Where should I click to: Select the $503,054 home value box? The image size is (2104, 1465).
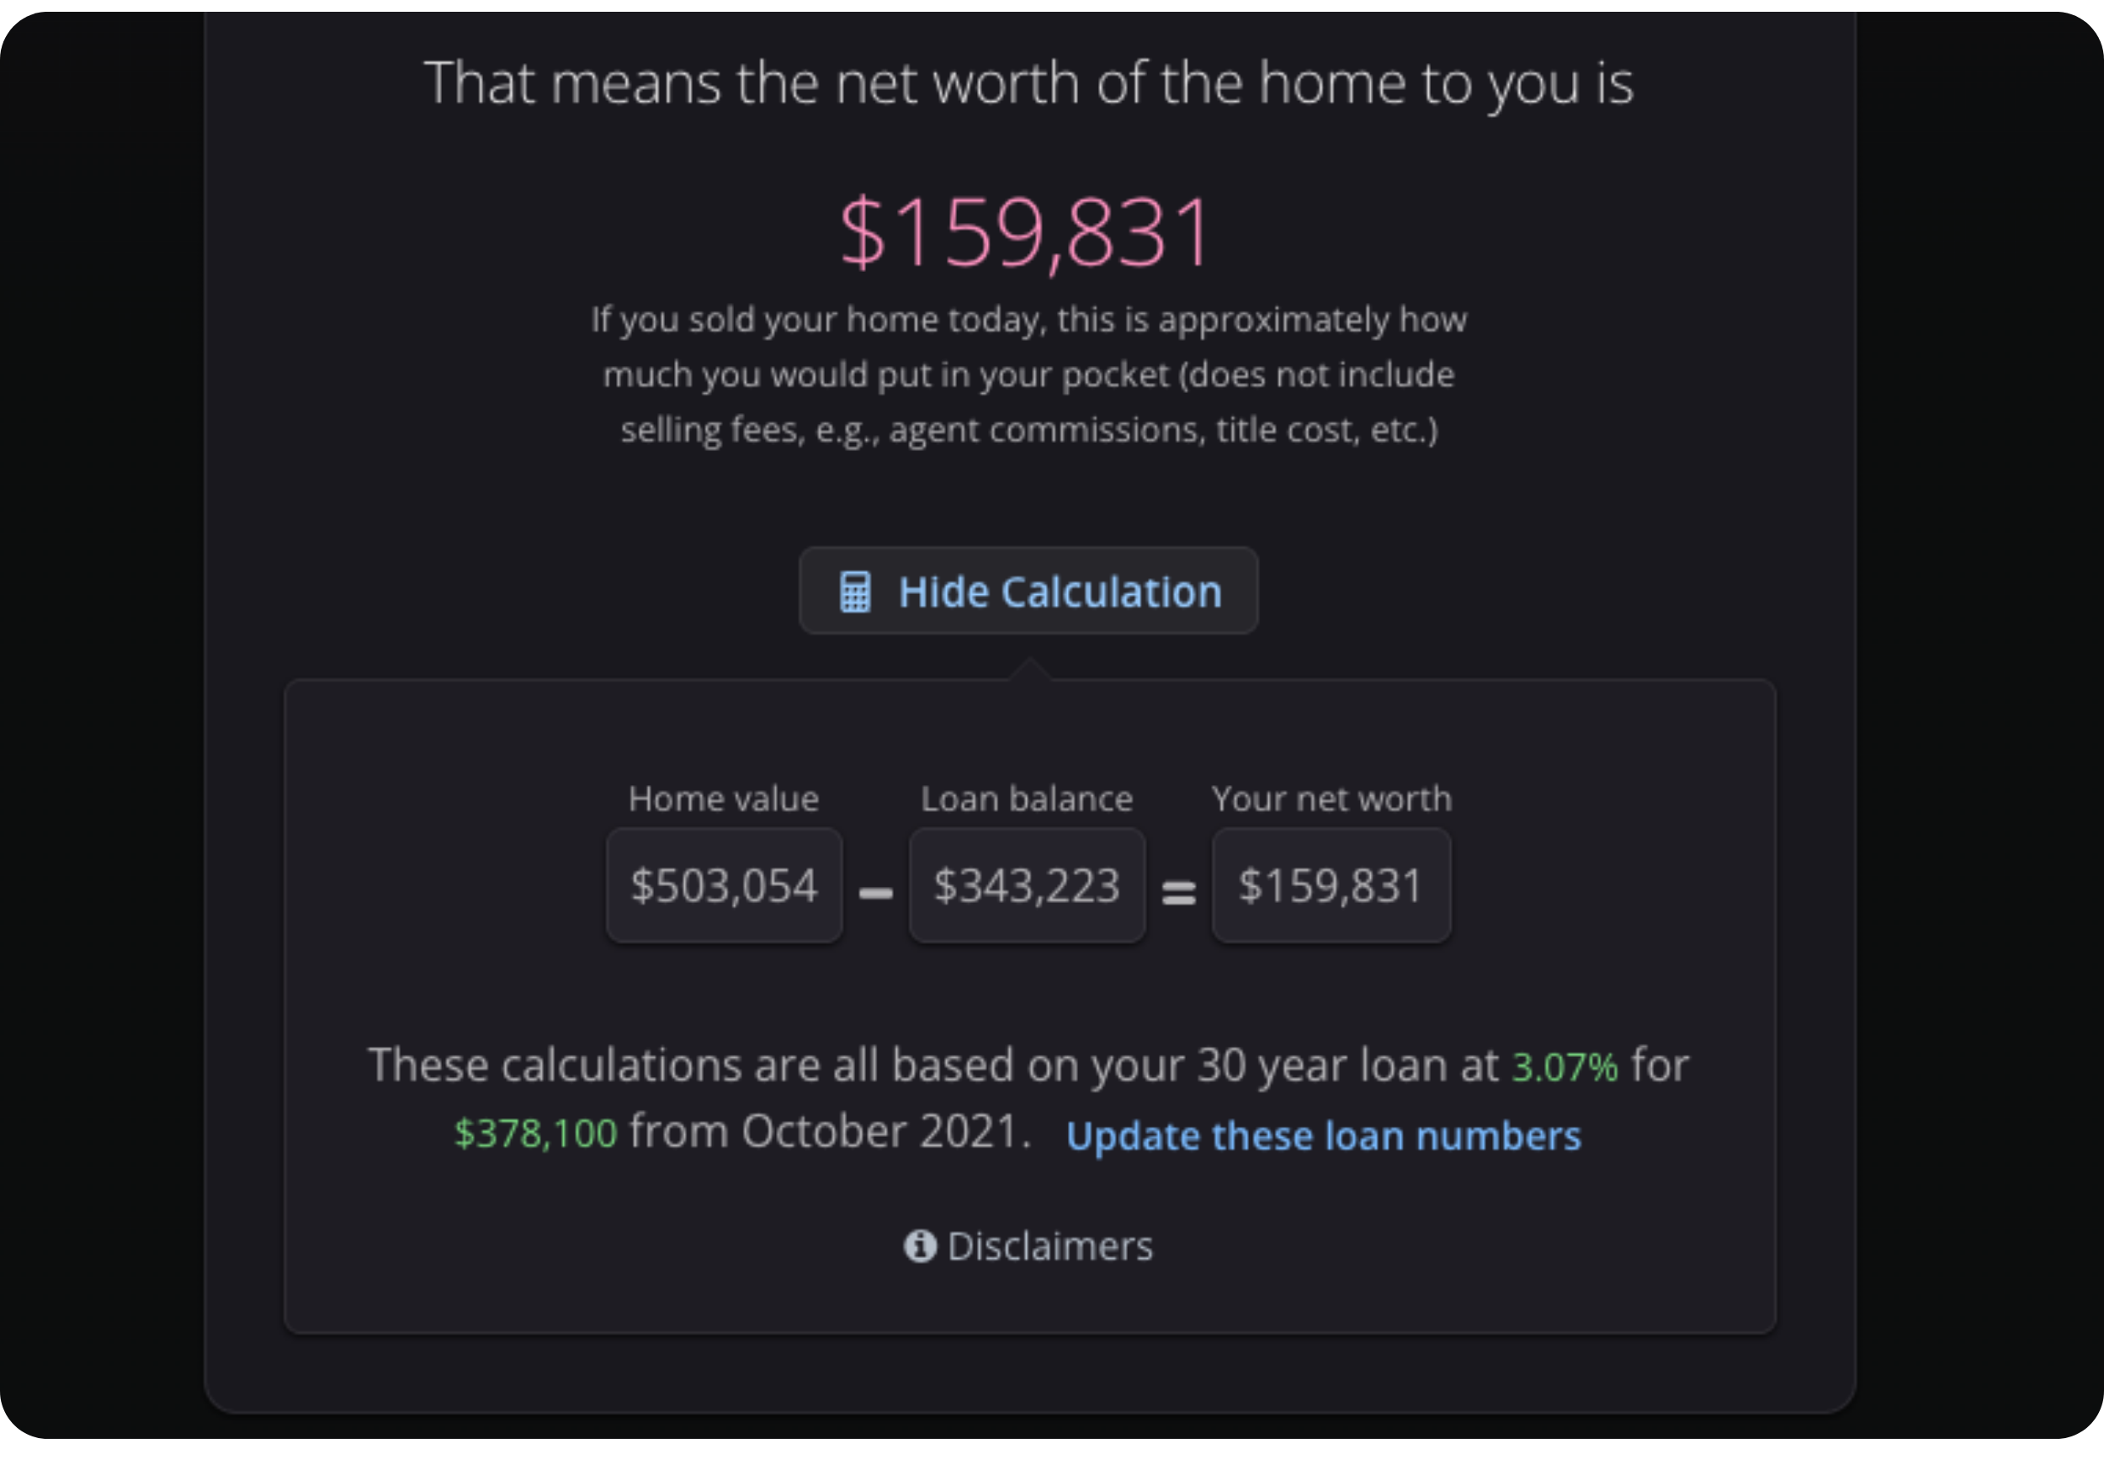point(724,886)
